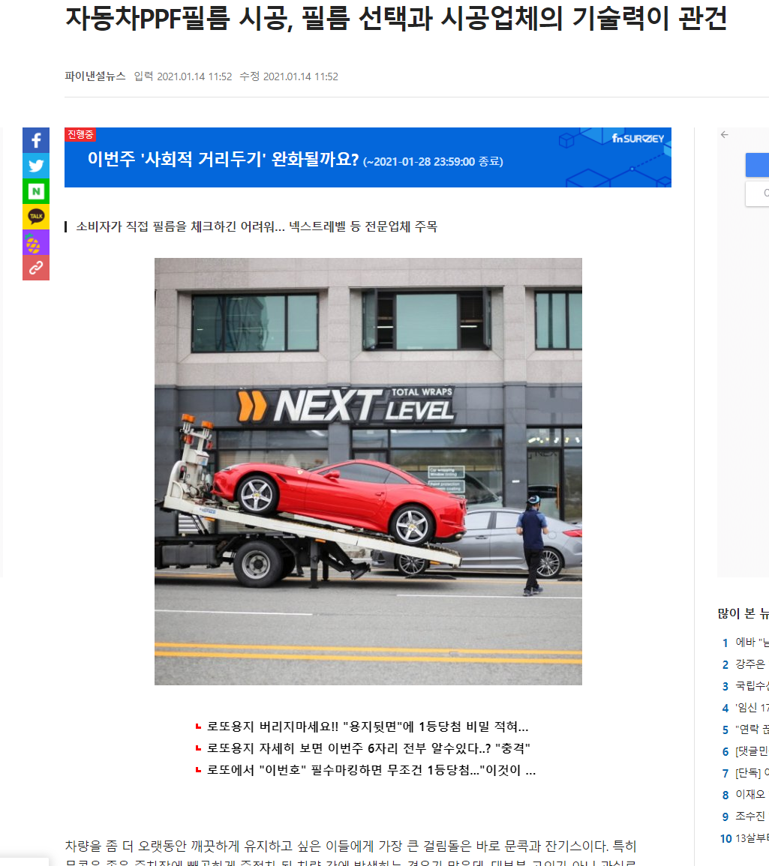Click the back arrow in the right panel
769x866 pixels.
(724, 134)
